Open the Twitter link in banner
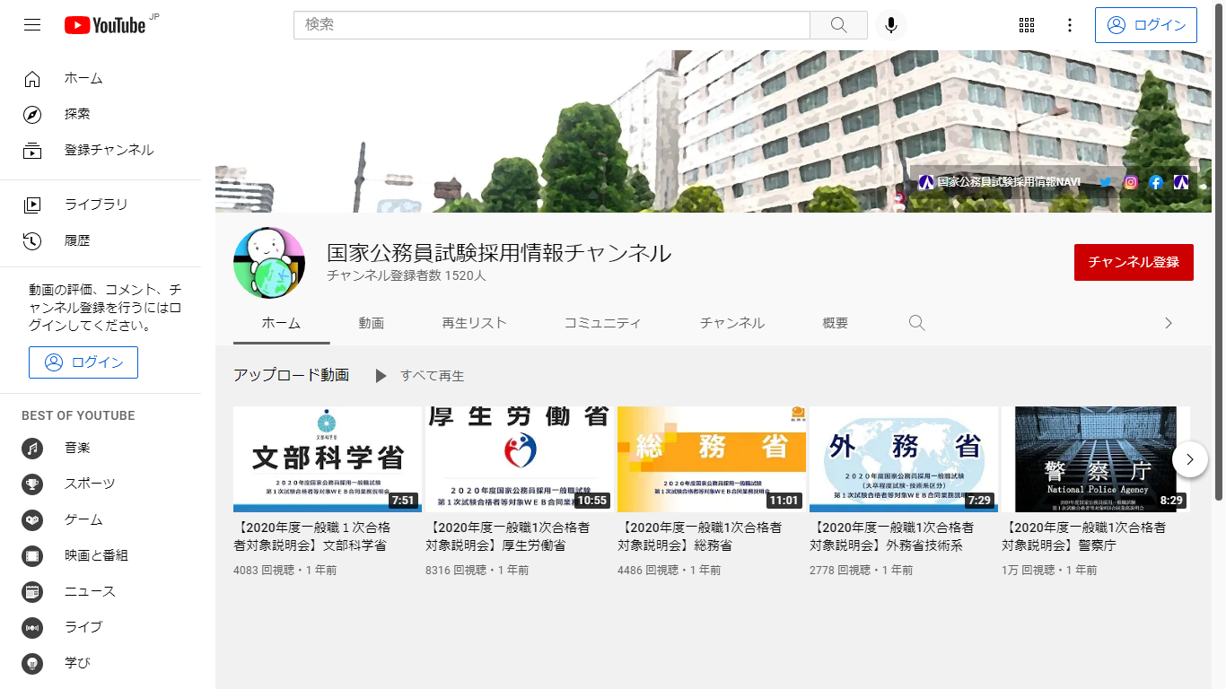 pos(1106,182)
